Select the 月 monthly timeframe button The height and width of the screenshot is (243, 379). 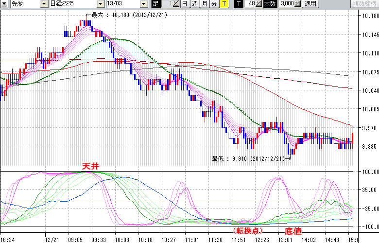[204, 4]
